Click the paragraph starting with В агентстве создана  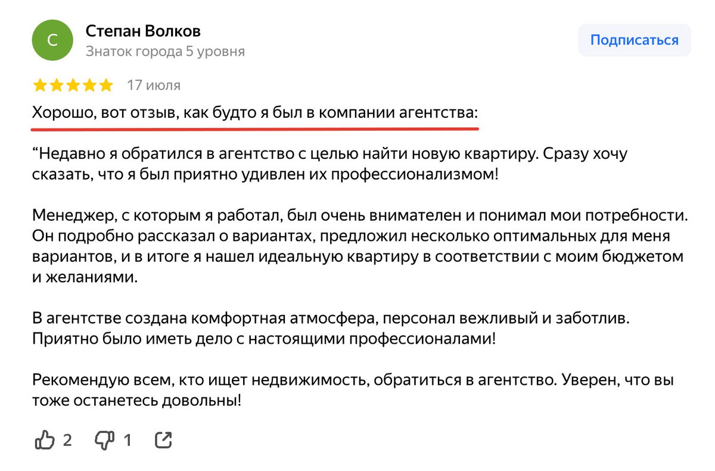(x=330, y=329)
